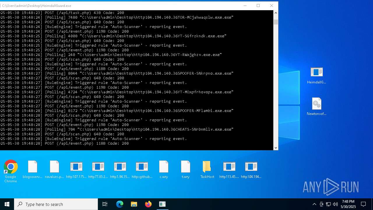This screenshot has width=373, height=210.
Task: Select http113.45 executable desktop icon
Action: coord(229,169)
